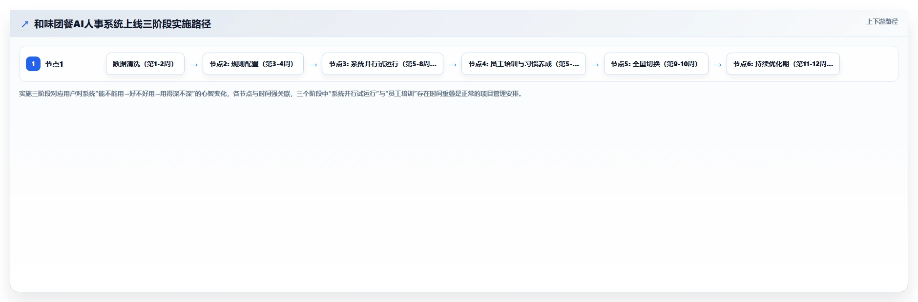Select 节点2: 规则配置（第3-4周）node

(x=253, y=64)
